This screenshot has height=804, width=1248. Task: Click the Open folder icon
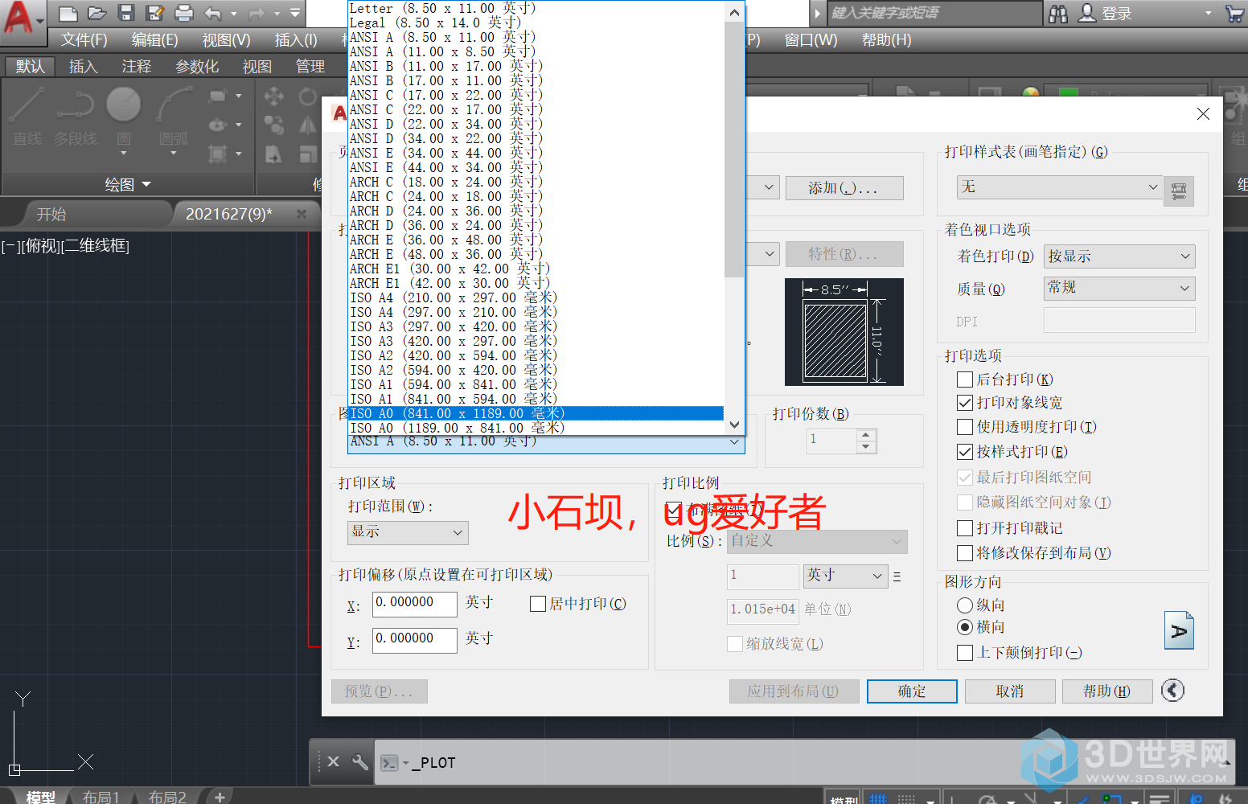pos(97,13)
